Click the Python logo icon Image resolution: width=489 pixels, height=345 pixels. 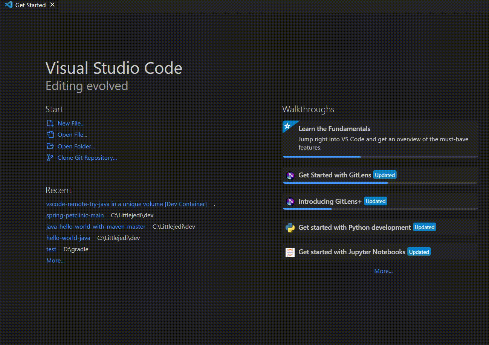point(290,227)
